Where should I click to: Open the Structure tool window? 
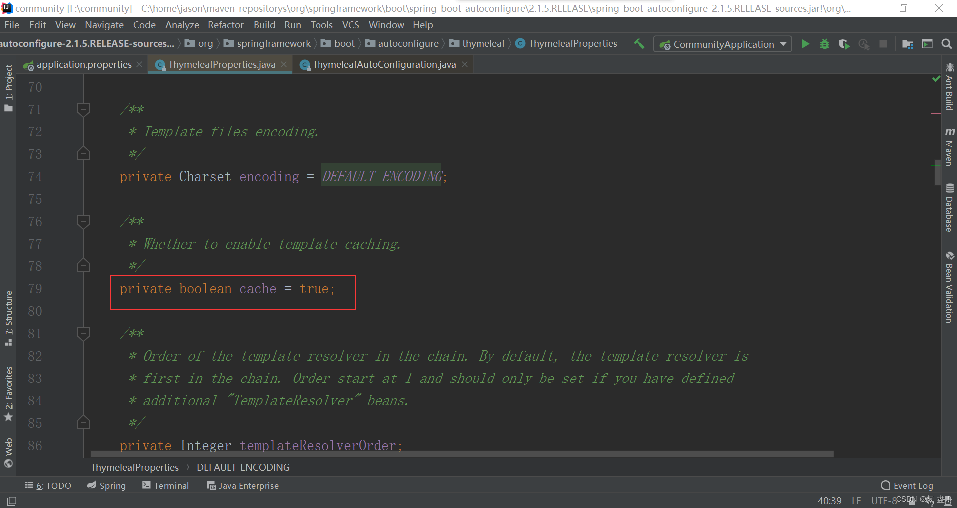click(x=8, y=318)
